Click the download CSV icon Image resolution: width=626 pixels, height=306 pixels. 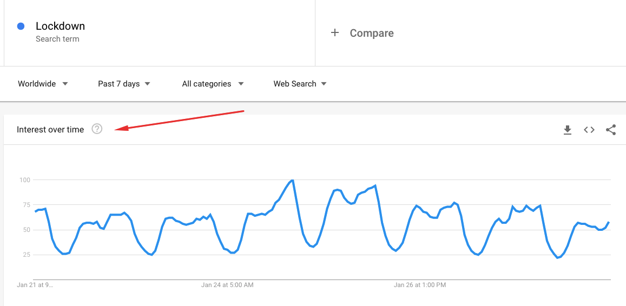(568, 130)
